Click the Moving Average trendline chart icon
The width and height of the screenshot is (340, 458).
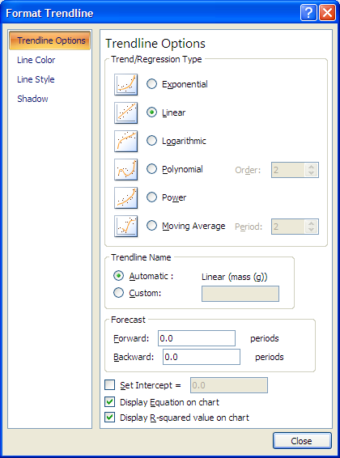coord(126,226)
